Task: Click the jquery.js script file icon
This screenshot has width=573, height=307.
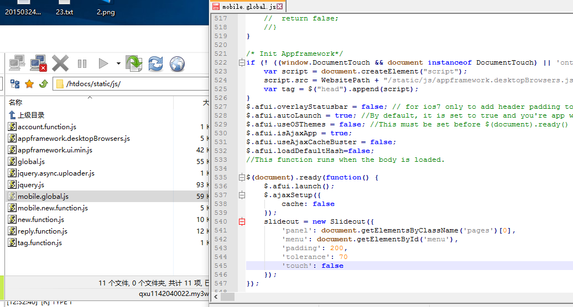Action: [x=12, y=185]
